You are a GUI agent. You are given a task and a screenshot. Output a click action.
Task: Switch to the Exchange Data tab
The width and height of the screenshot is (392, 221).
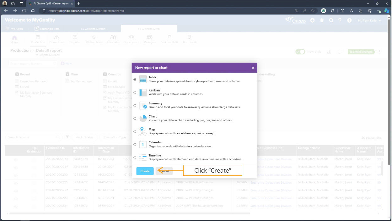click(x=47, y=29)
